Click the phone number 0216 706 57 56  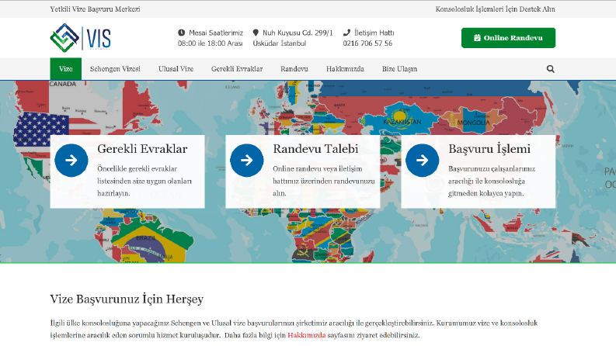(x=367, y=43)
